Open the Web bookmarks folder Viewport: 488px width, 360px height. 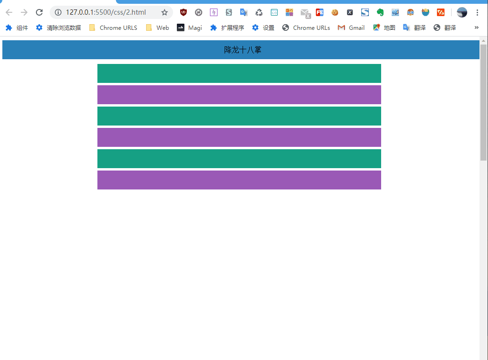[157, 27]
